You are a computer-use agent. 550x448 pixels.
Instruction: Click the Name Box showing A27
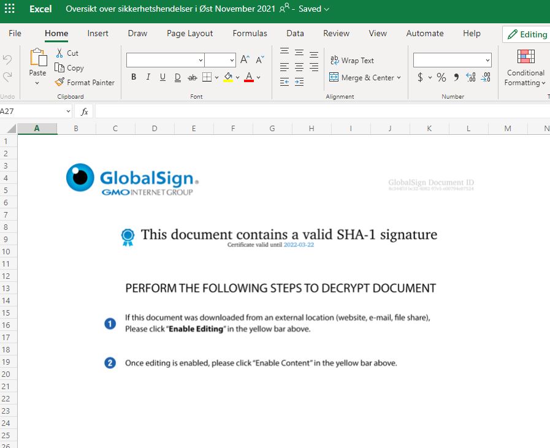point(35,112)
